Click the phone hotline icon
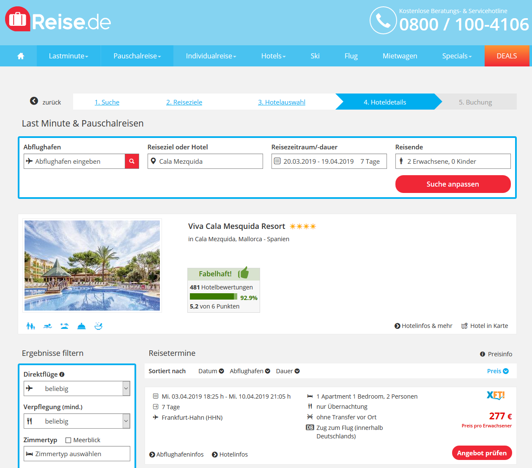Viewport: 532px width, 468px height. click(383, 20)
